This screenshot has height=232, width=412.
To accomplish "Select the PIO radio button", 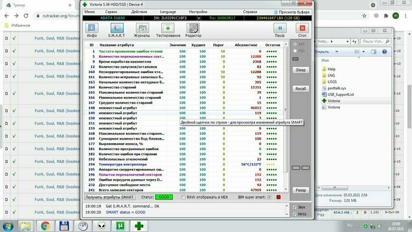I will (x=295, y=51).
